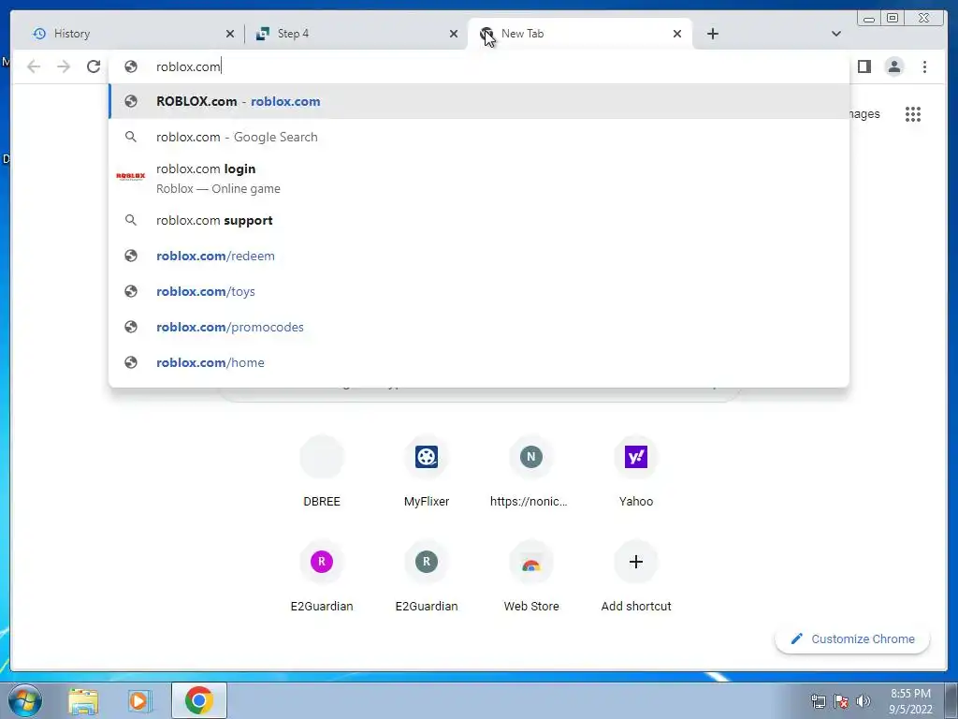
Task: Open the MyFlixer shortcut
Action: tap(427, 472)
